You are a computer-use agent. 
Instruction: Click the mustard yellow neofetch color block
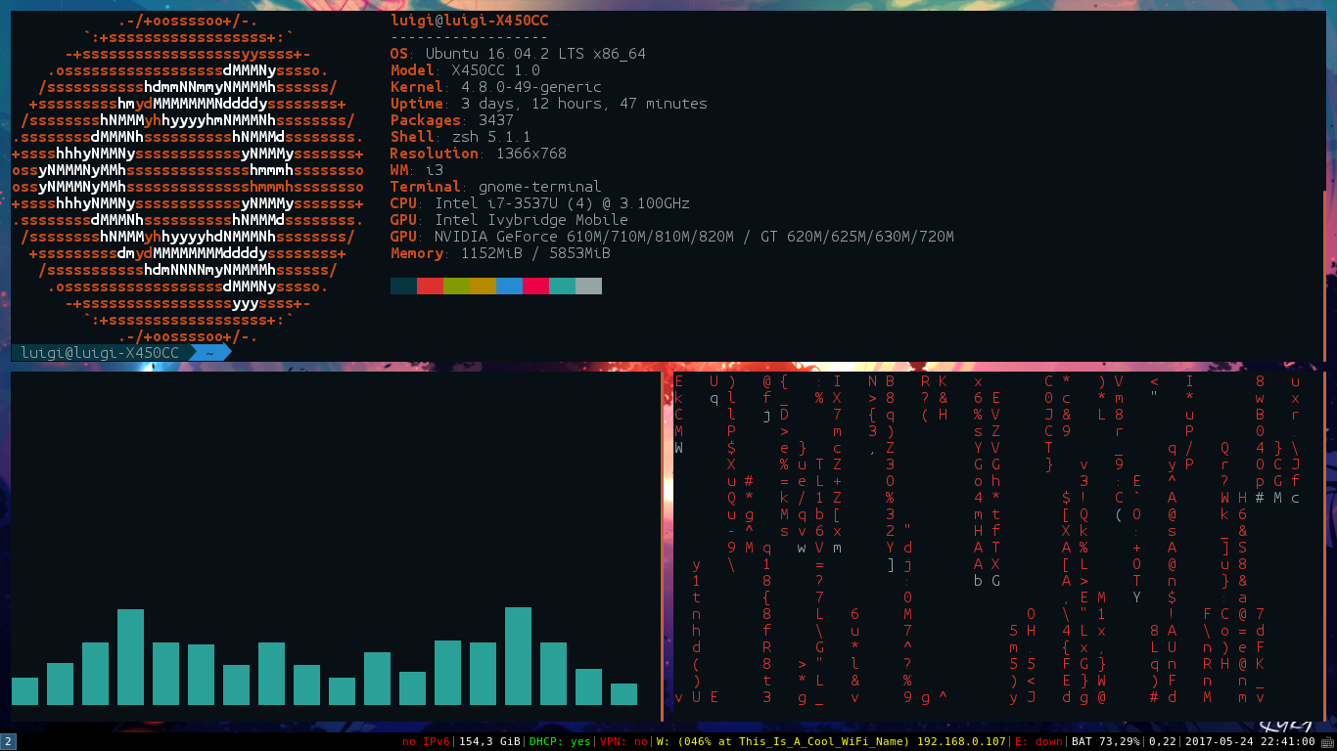(483, 286)
